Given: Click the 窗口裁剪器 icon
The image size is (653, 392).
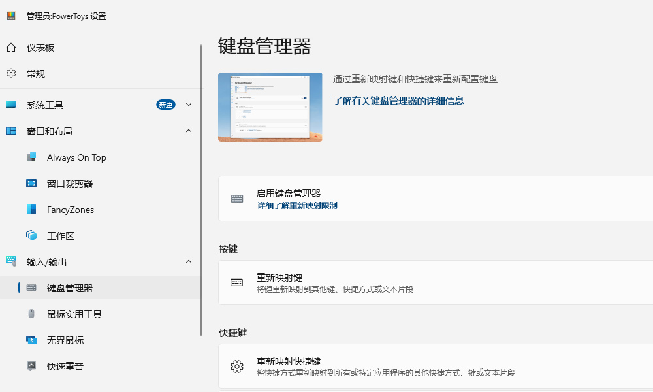Looking at the screenshot, I should point(31,183).
